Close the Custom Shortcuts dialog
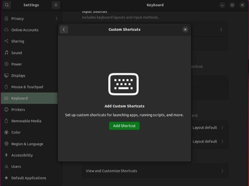 coord(185,29)
